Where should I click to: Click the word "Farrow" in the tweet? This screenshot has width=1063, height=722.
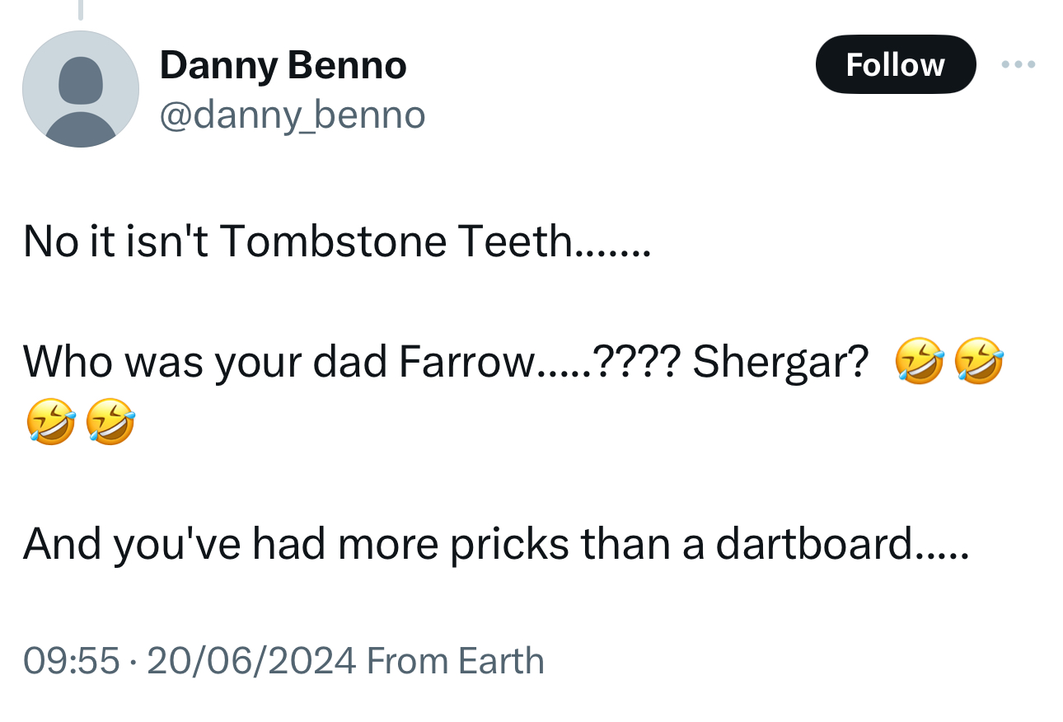[x=466, y=363]
